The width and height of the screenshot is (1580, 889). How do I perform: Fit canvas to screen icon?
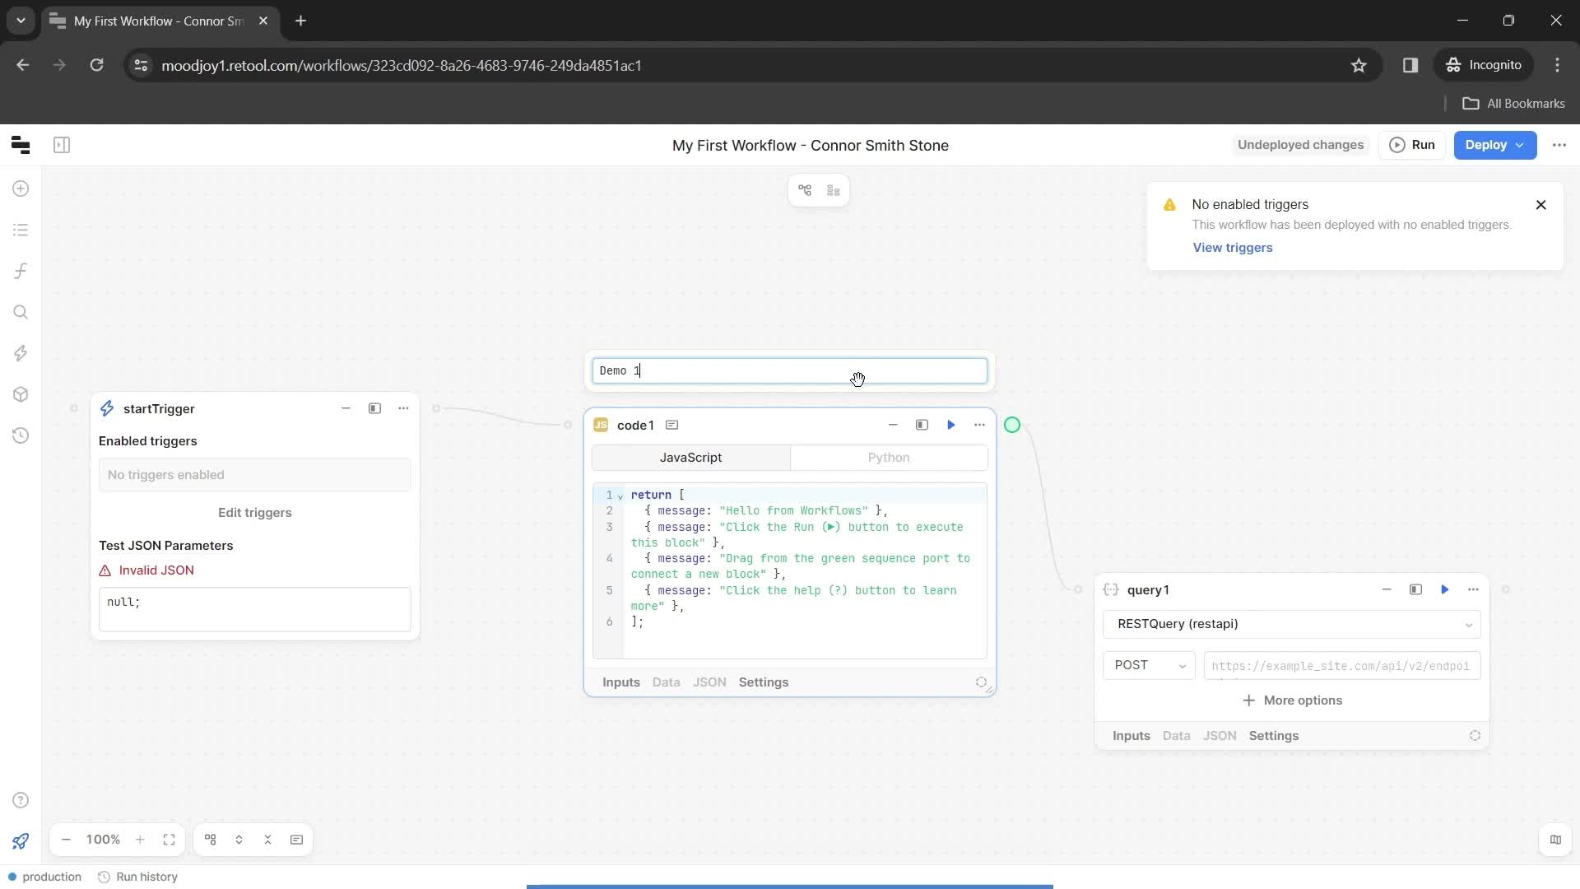[169, 840]
